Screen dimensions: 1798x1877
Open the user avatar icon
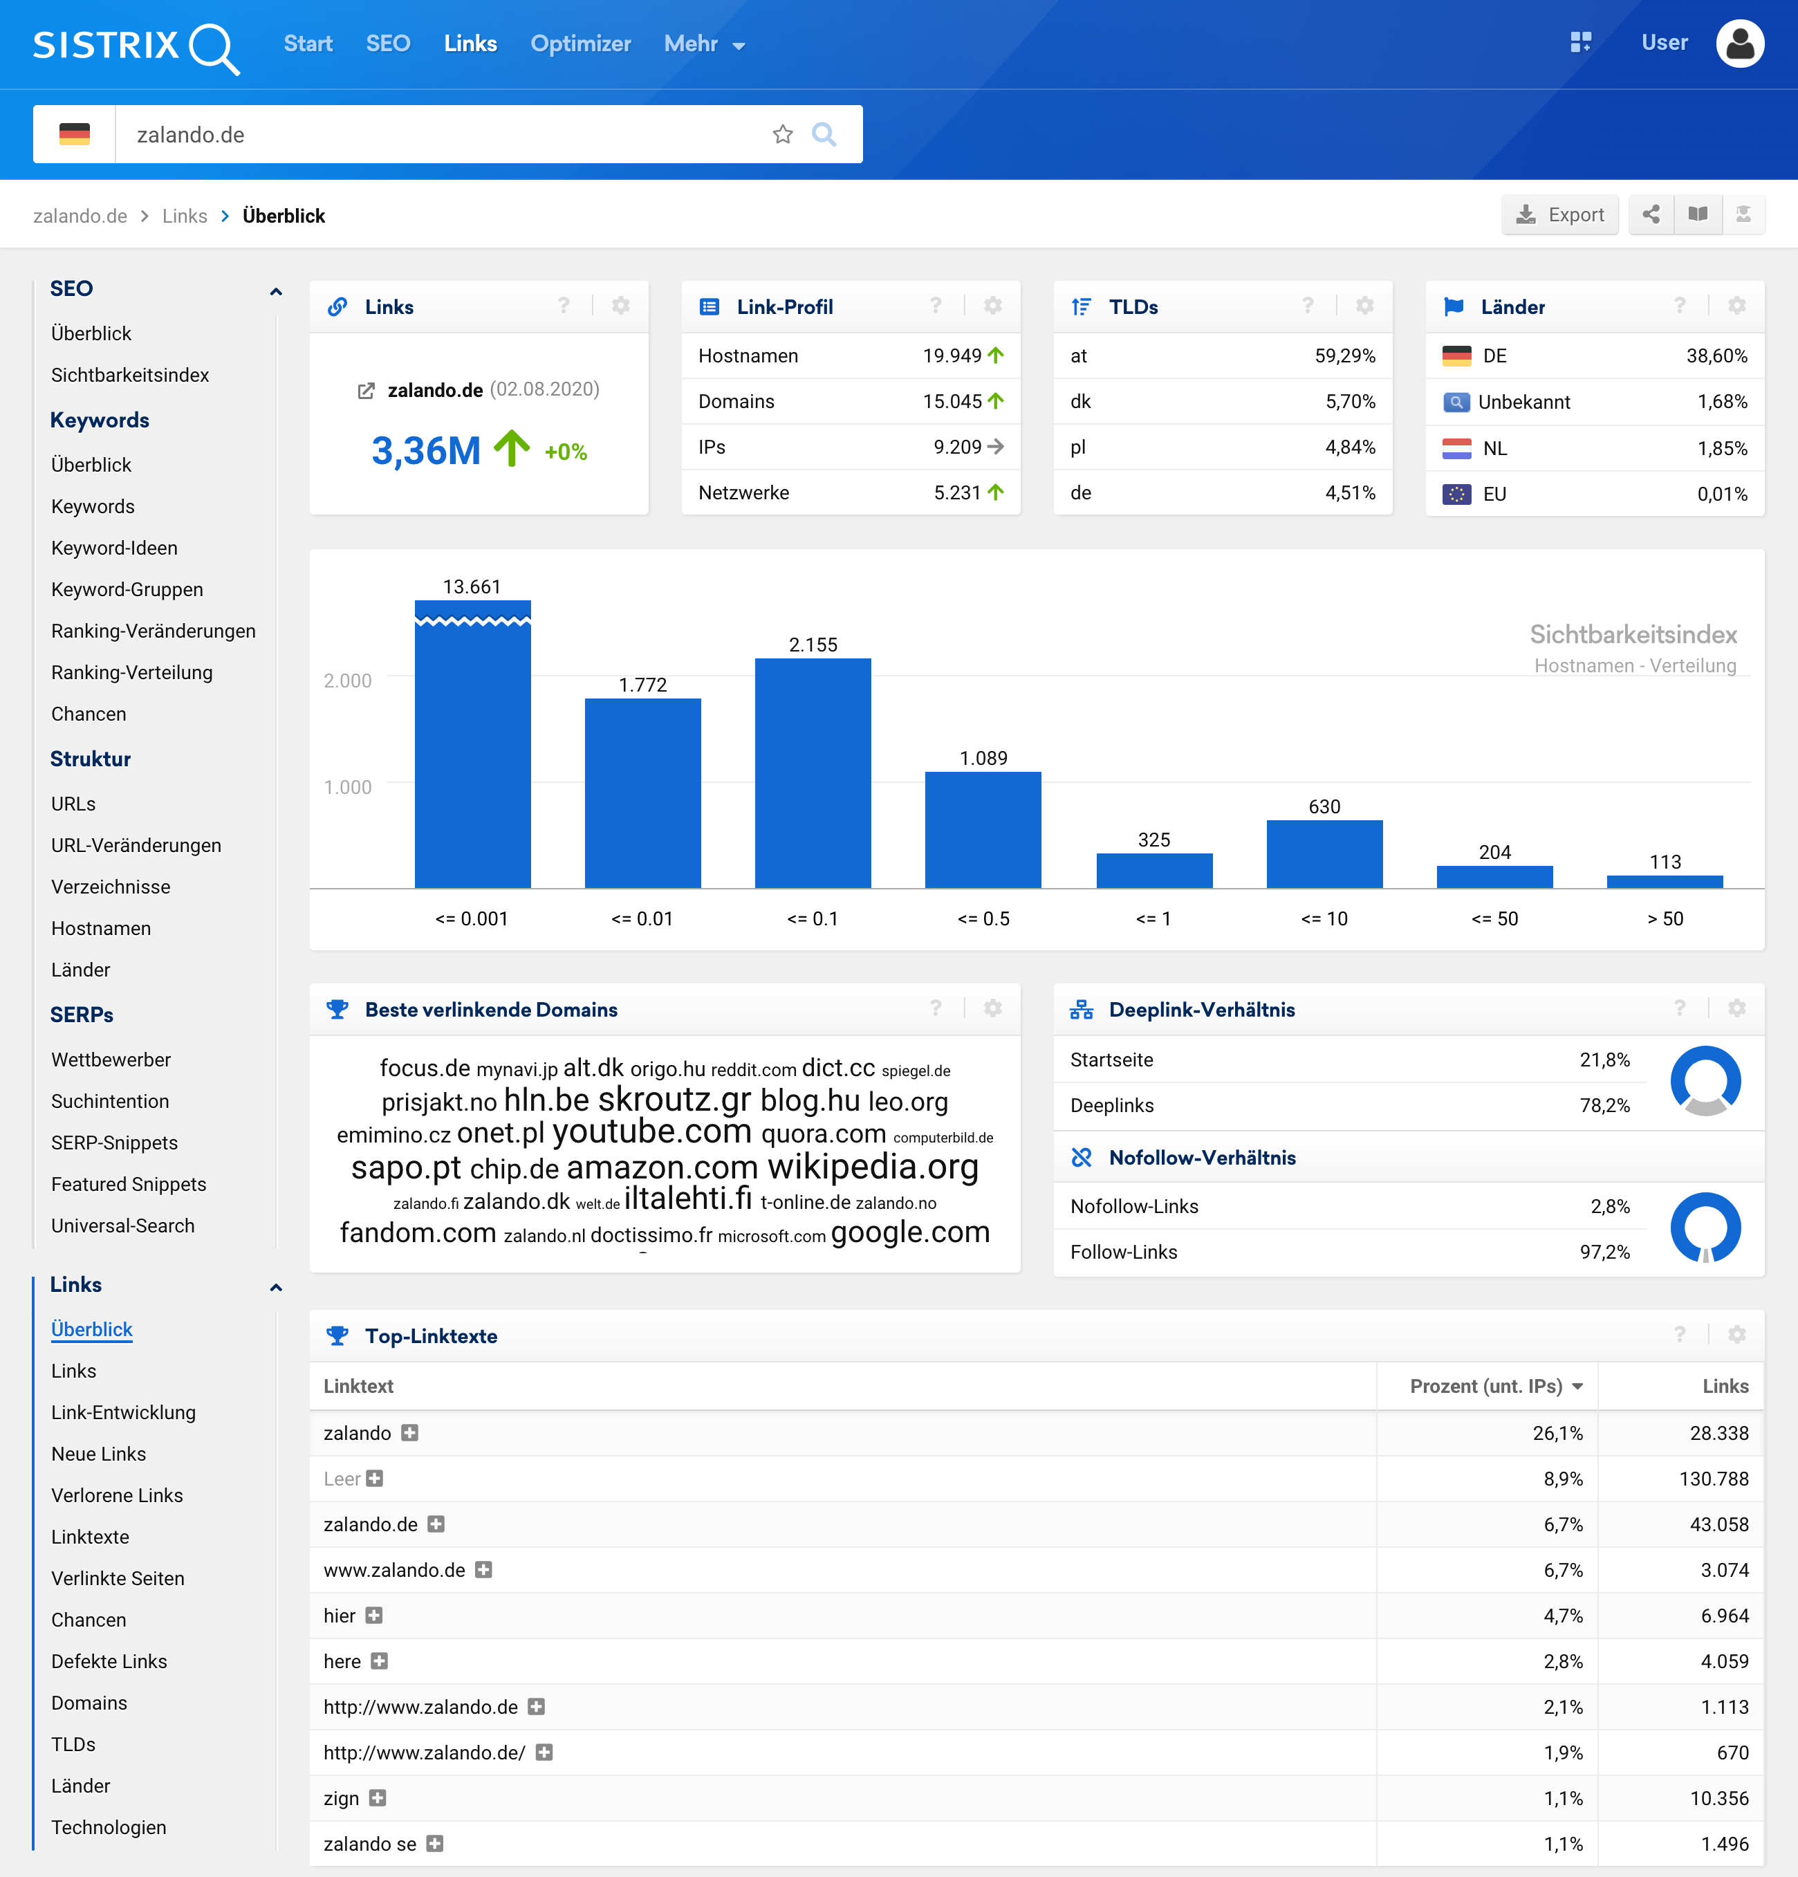(1740, 43)
